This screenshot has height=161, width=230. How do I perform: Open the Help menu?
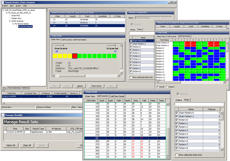tap(25, 6)
